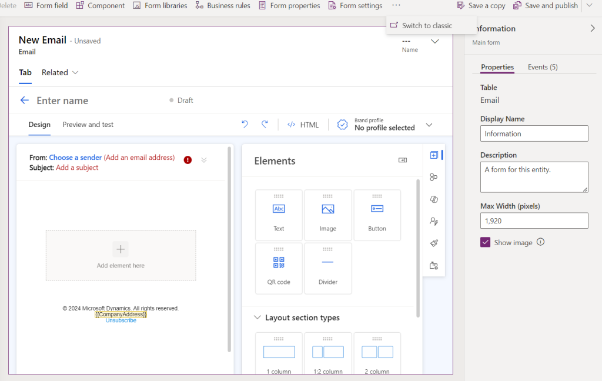Click the CompanyAddress placeholder text
The image size is (602, 381).
[x=121, y=314]
